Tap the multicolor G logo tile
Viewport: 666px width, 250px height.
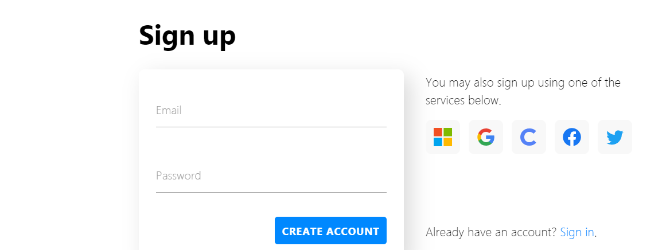[x=485, y=137]
